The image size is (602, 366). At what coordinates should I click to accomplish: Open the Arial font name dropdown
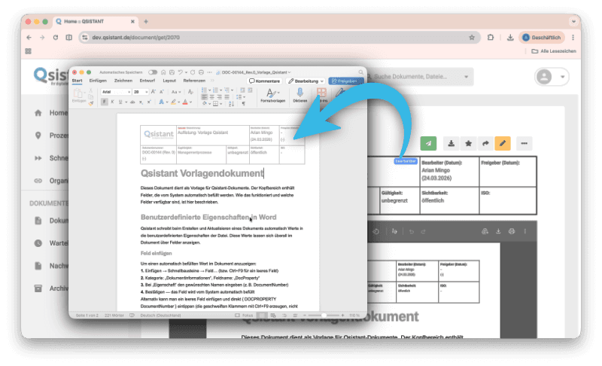116,91
